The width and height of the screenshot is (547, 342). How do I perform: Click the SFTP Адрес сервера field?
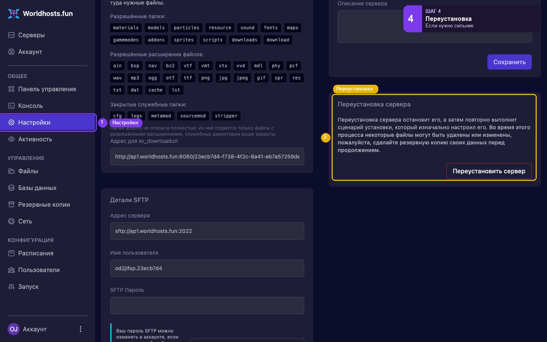[x=207, y=231]
